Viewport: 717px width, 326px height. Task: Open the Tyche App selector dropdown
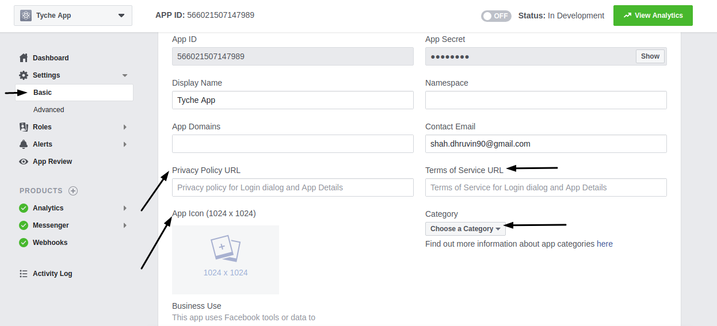click(73, 16)
